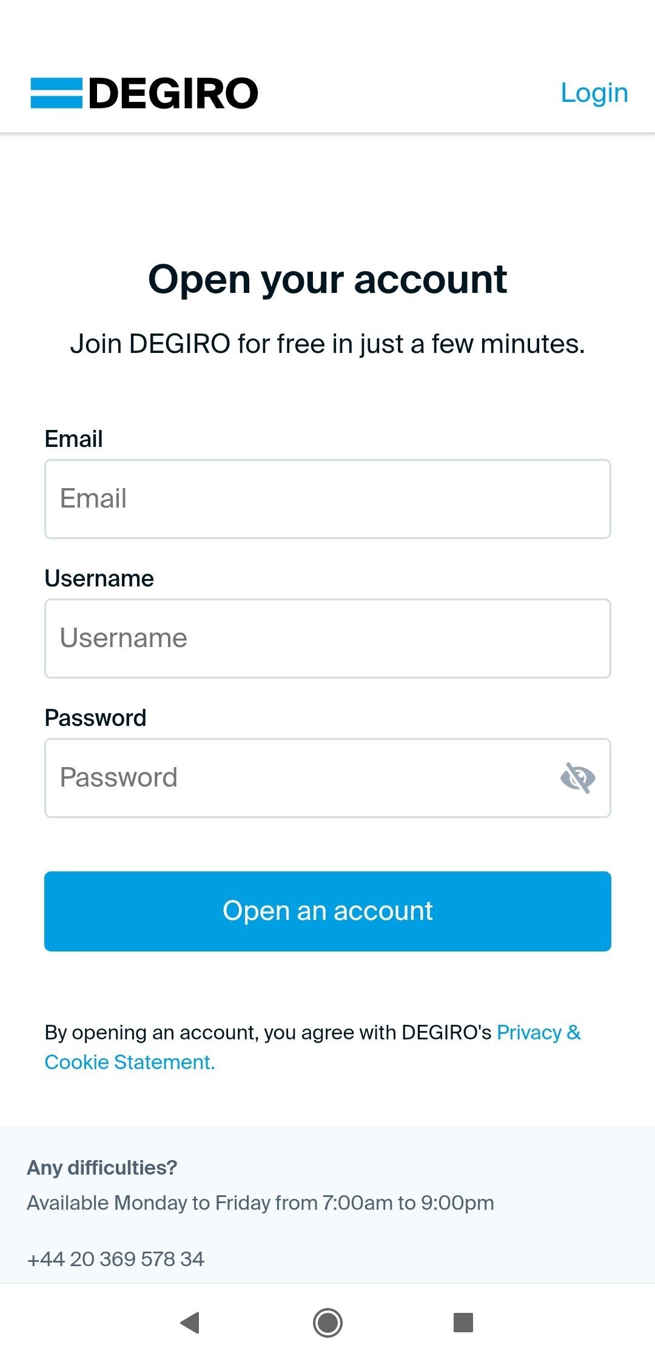Screen dimensions: 655x1362
Task: Show the password using the crossed-eye icon
Action: tap(577, 778)
